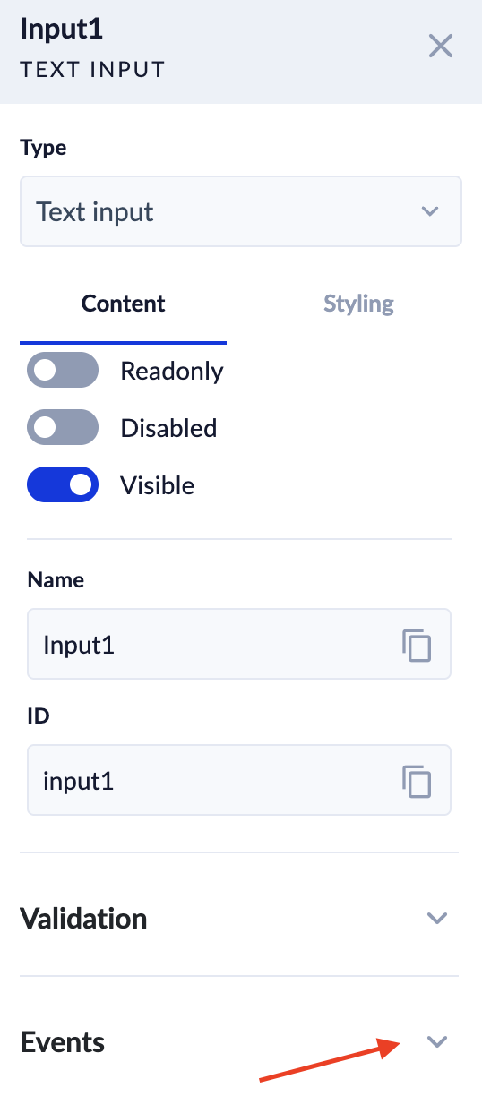482x1096 pixels.
Task: Expand the Validation section heading
Action: point(83,919)
